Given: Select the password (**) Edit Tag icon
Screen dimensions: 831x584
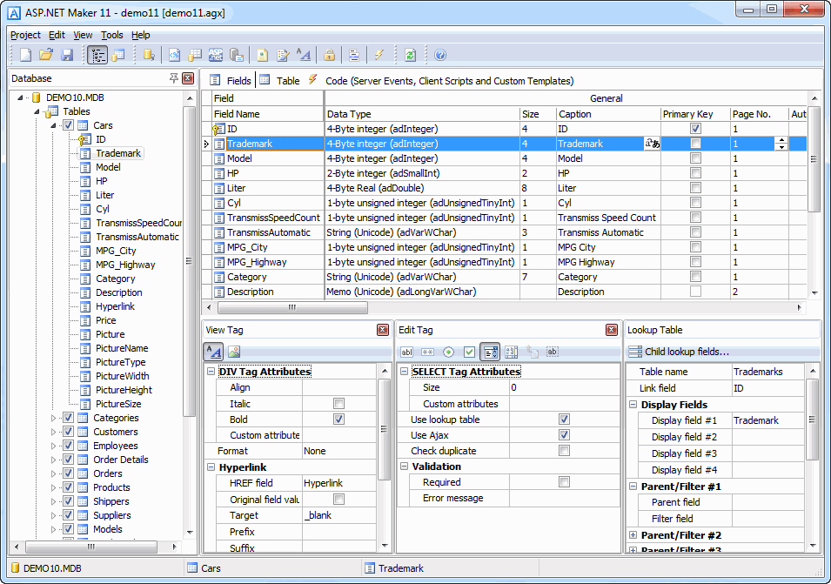Looking at the screenshot, I should 428,352.
